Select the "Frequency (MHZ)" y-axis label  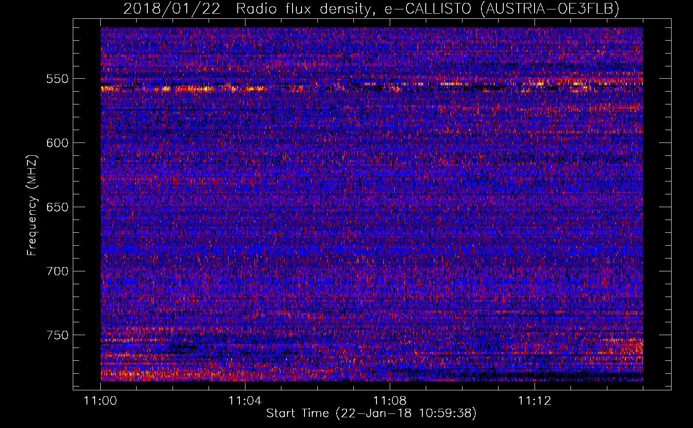pos(32,205)
